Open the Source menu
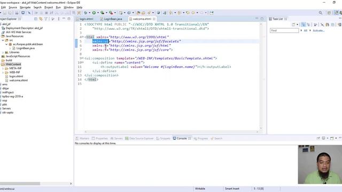The height and width of the screenshot is (192, 342). [13, 7]
